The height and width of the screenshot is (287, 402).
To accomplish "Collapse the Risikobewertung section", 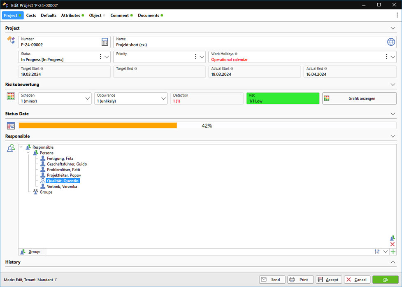I will tap(393, 84).
